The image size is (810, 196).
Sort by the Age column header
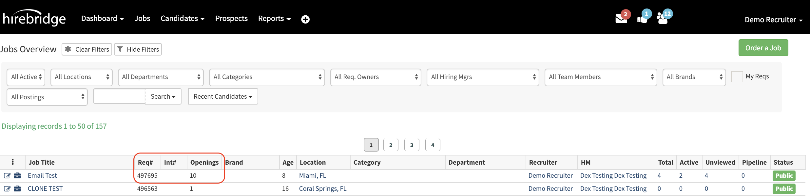tap(288, 162)
